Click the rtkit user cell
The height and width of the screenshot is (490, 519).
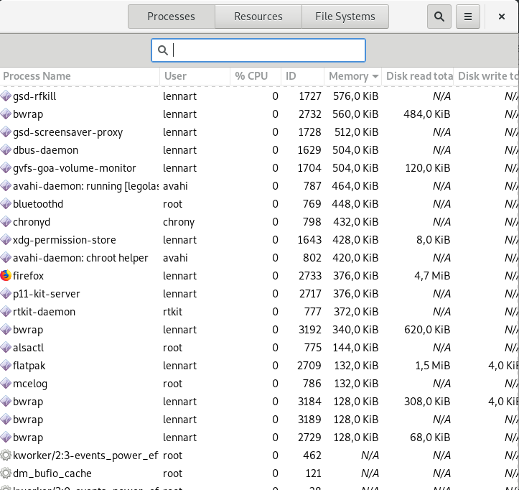[172, 312]
